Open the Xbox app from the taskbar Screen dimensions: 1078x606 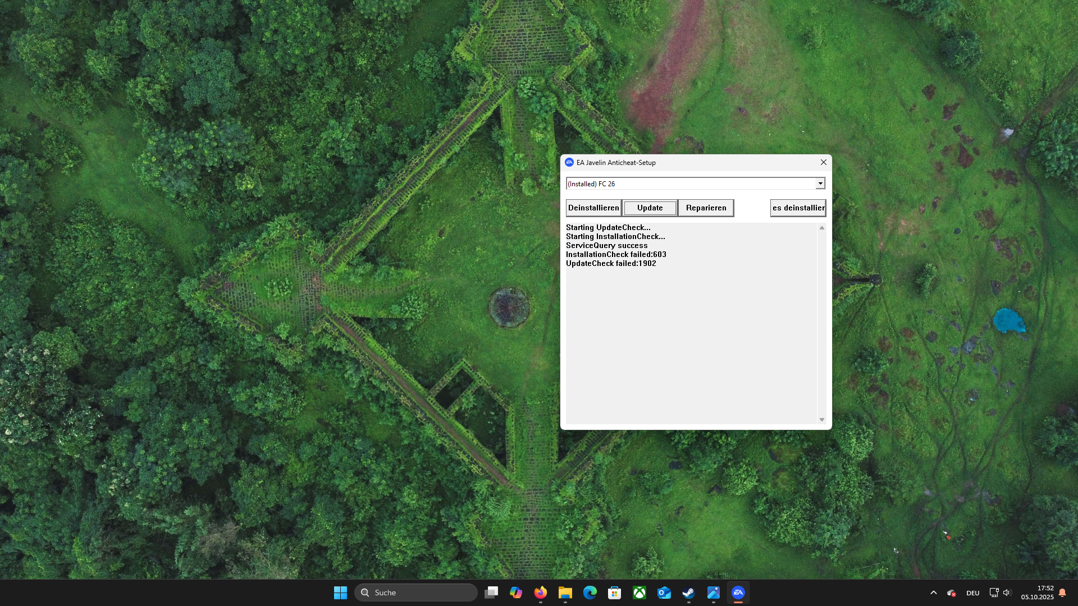pyautogui.click(x=640, y=593)
